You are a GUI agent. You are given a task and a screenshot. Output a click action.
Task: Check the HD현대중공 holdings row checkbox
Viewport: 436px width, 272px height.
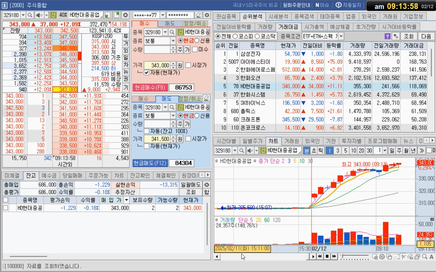tap(6, 208)
